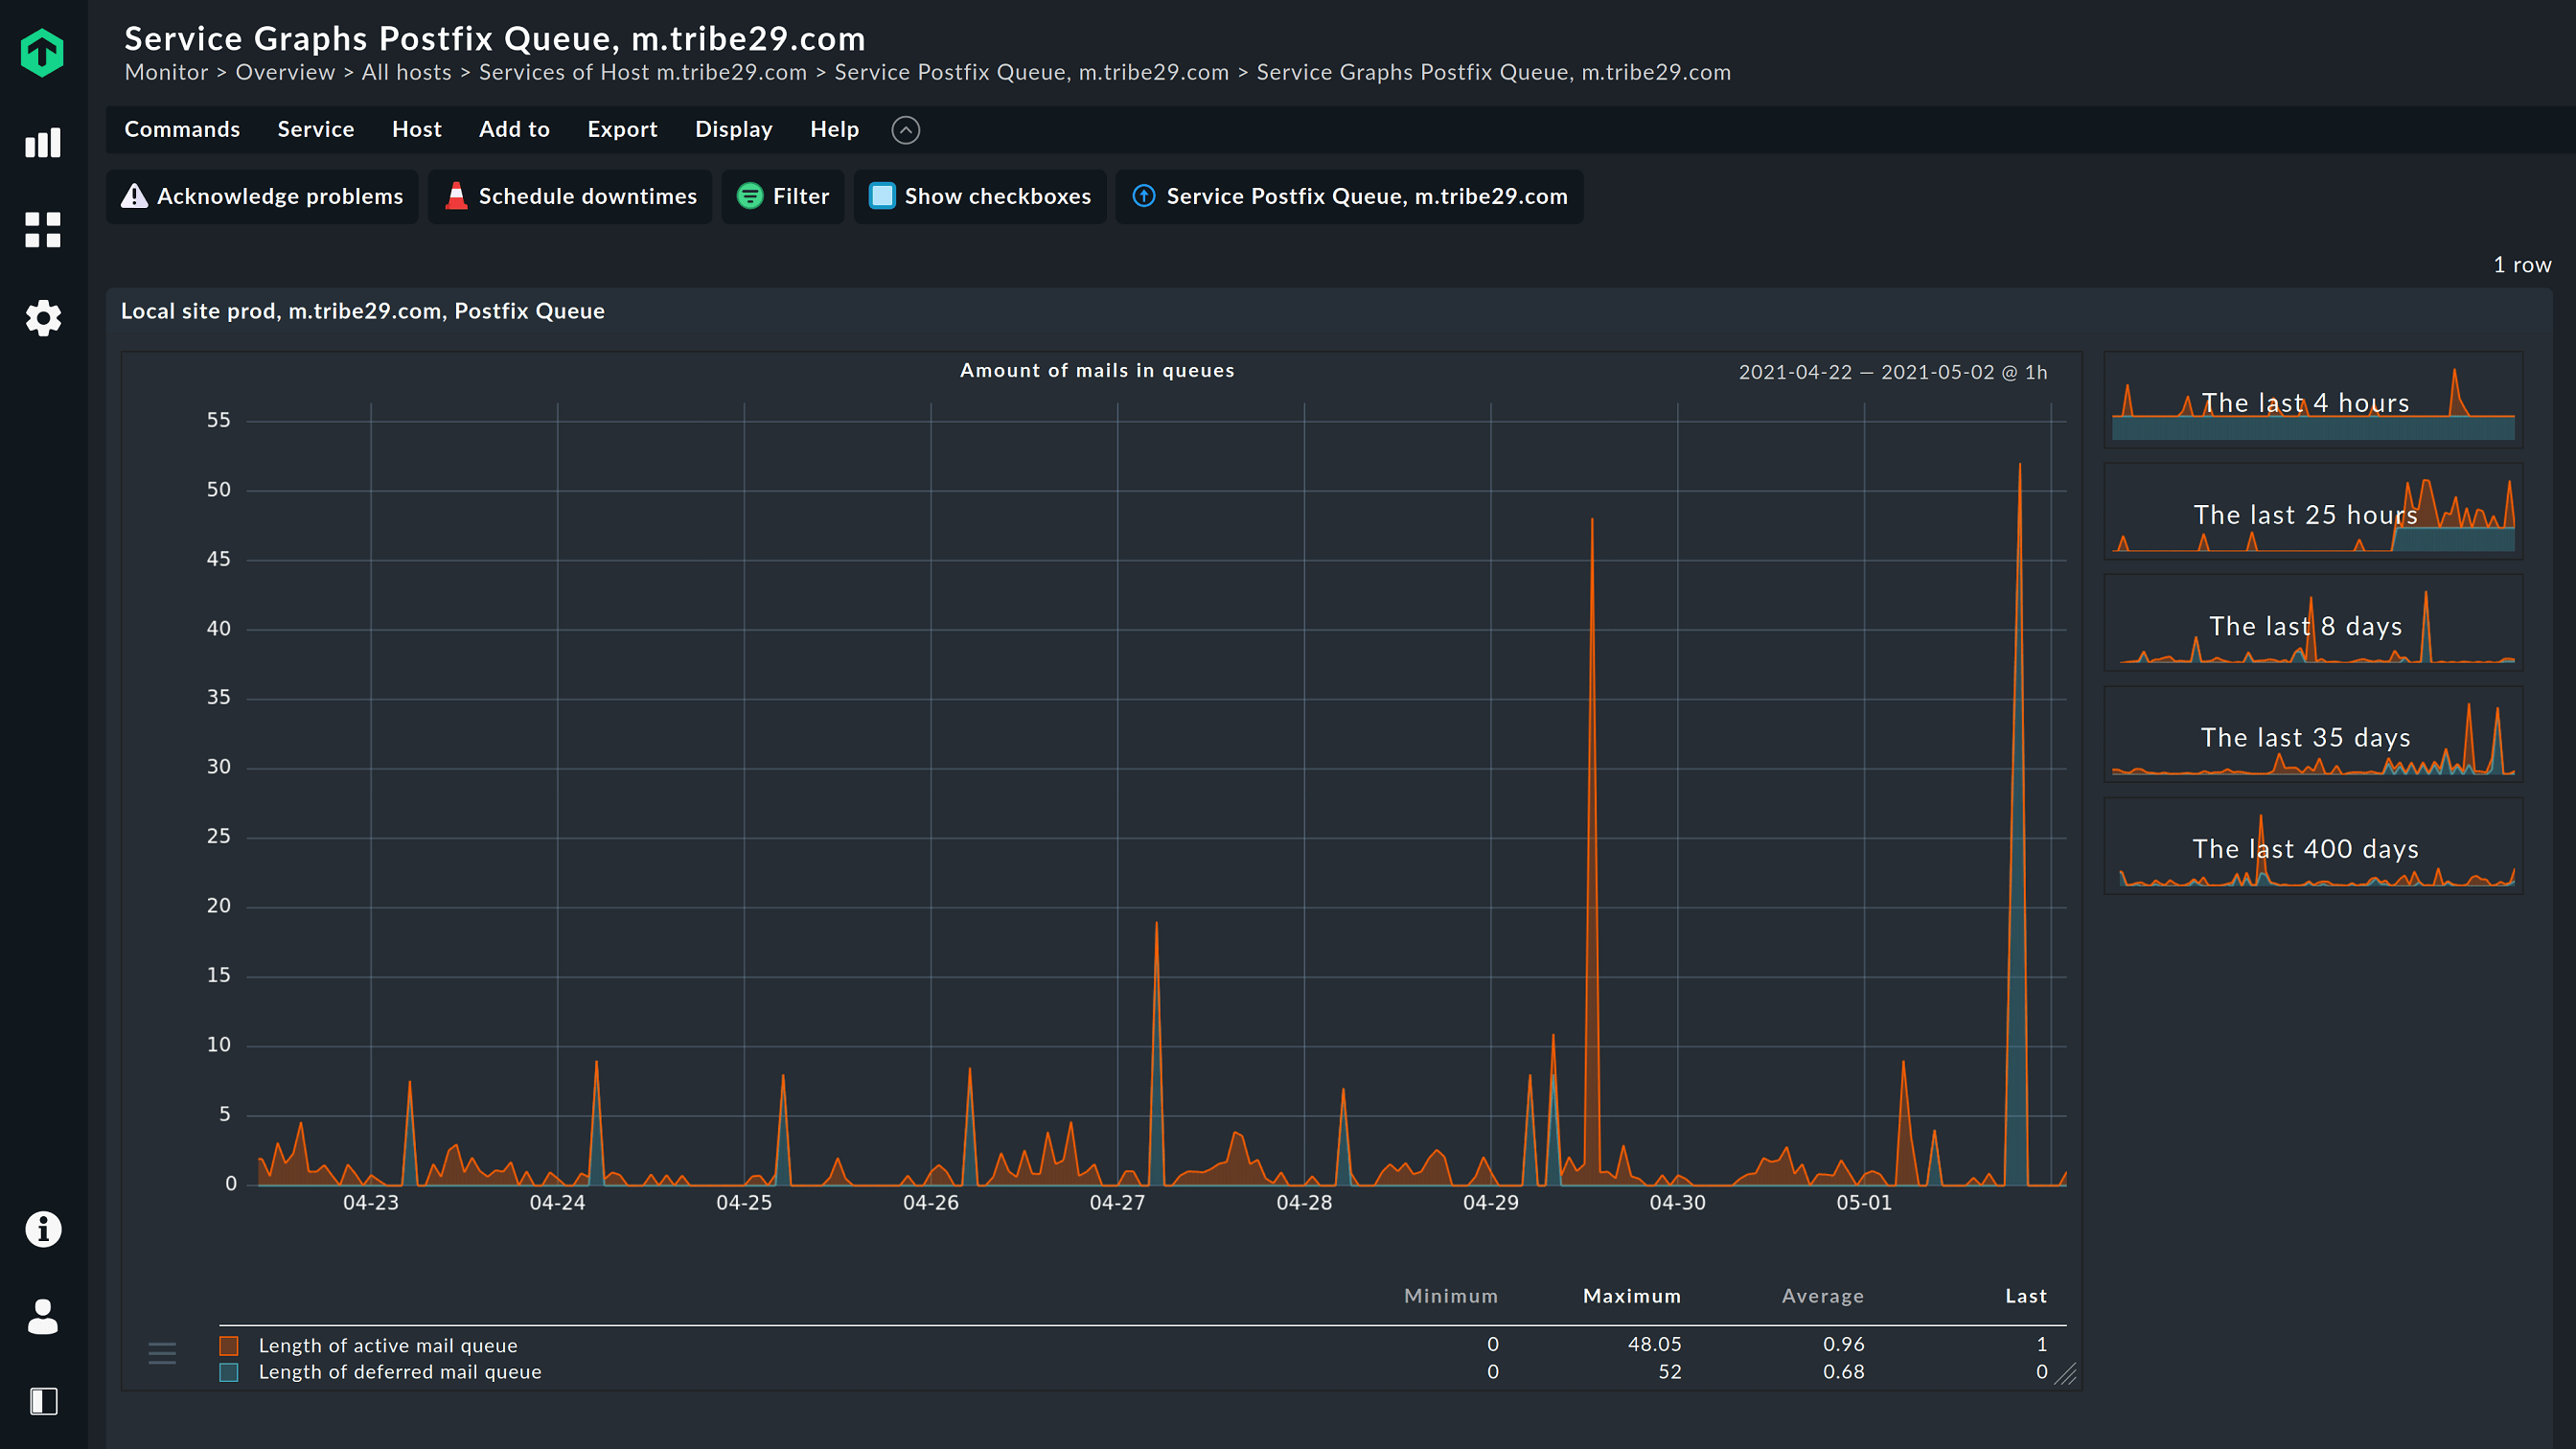Open the graph legend hamburger menu
Image resolution: width=2576 pixels, height=1449 pixels.
point(161,1353)
